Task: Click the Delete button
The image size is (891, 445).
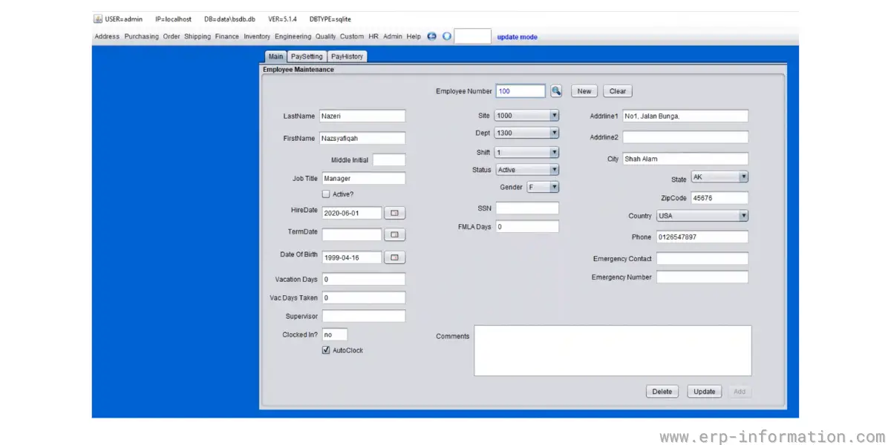Action: [662, 392]
